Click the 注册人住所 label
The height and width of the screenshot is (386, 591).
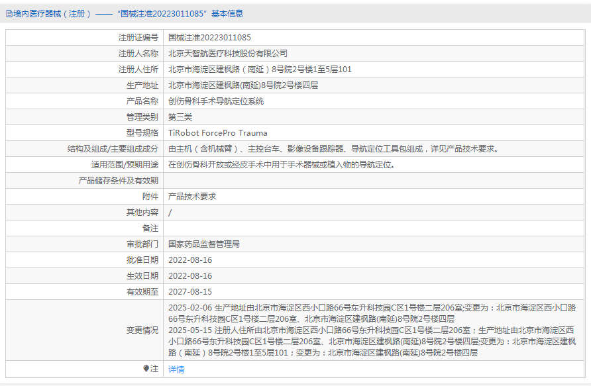[x=138, y=70]
